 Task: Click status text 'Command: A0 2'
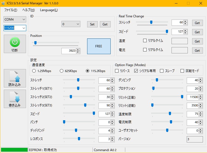click(x=105, y=150)
